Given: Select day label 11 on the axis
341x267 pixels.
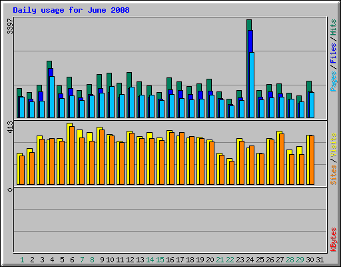Looking at the screenshot, I should 120,260.
